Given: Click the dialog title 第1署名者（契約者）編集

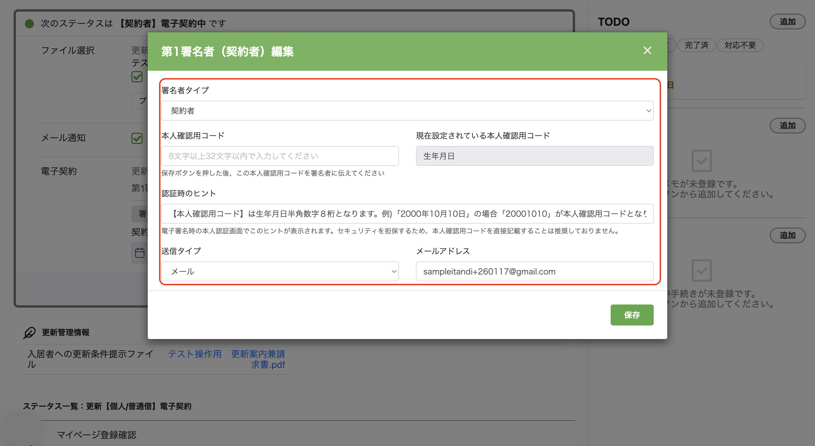Looking at the screenshot, I should click(x=228, y=51).
